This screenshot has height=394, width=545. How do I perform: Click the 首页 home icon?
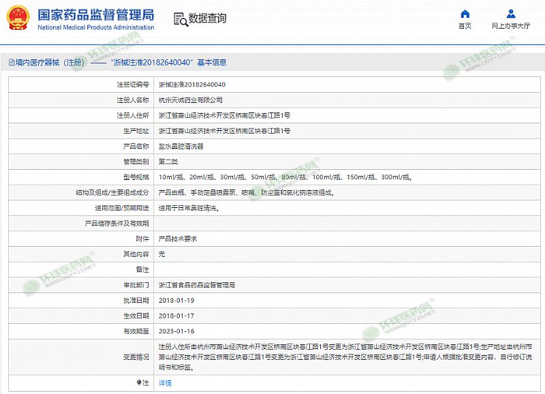(x=465, y=14)
